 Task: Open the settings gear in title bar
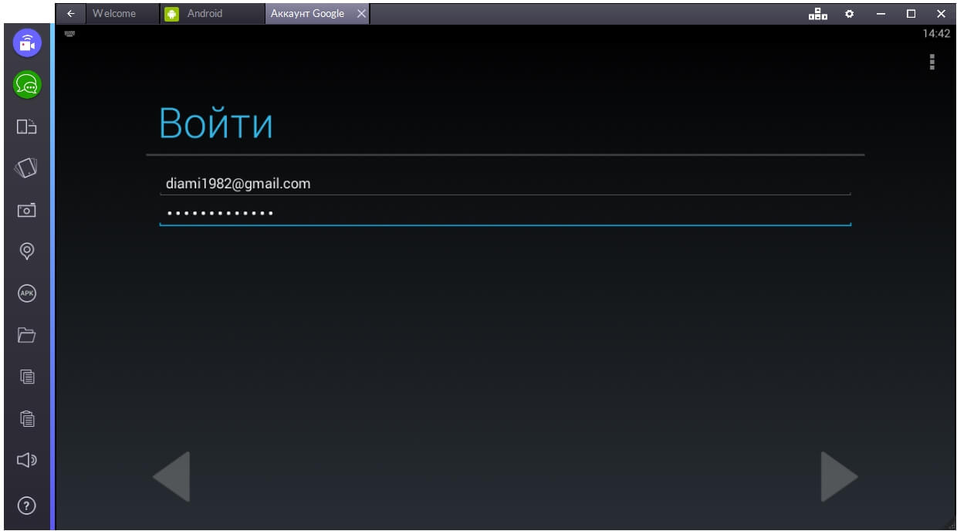[x=850, y=13]
